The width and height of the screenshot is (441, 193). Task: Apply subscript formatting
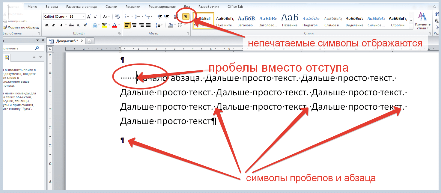point(78,25)
